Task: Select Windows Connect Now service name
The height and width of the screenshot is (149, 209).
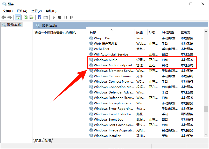Action: click(114, 81)
